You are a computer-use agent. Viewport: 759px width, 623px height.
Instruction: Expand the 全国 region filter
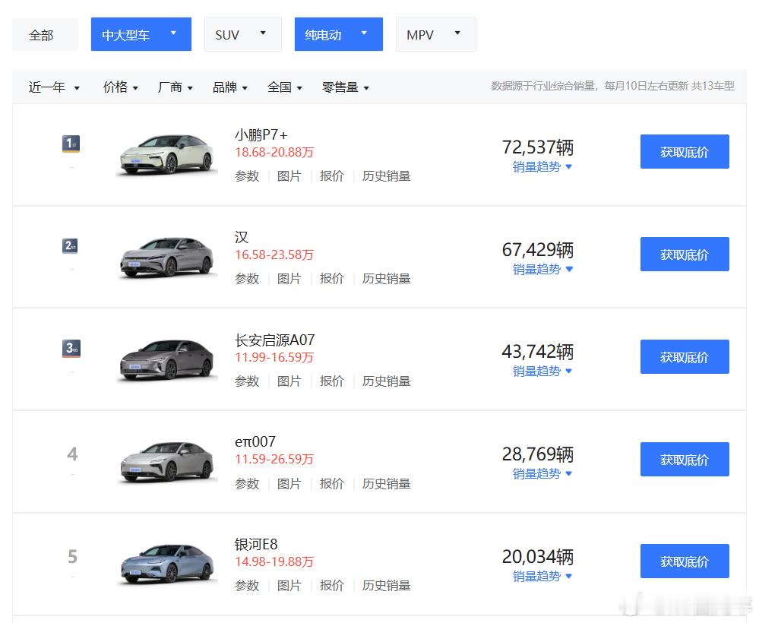coord(285,87)
